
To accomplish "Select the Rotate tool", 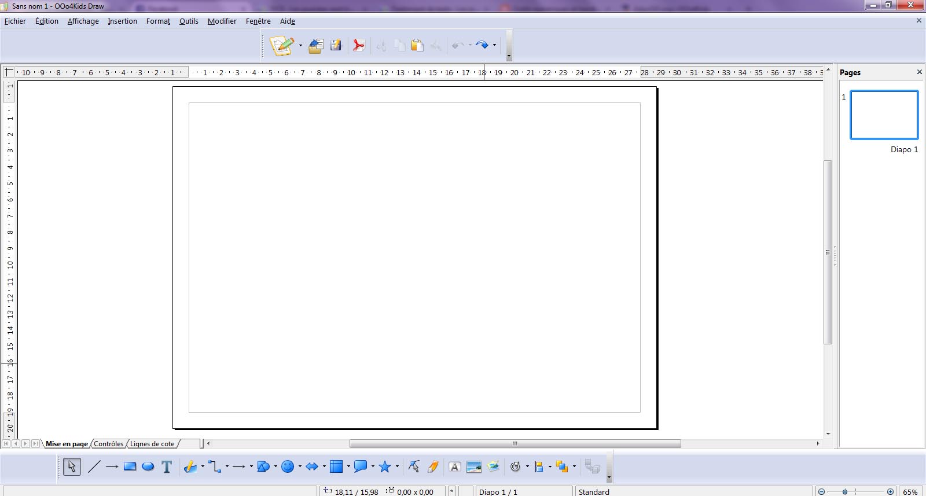I will coord(515,466).
